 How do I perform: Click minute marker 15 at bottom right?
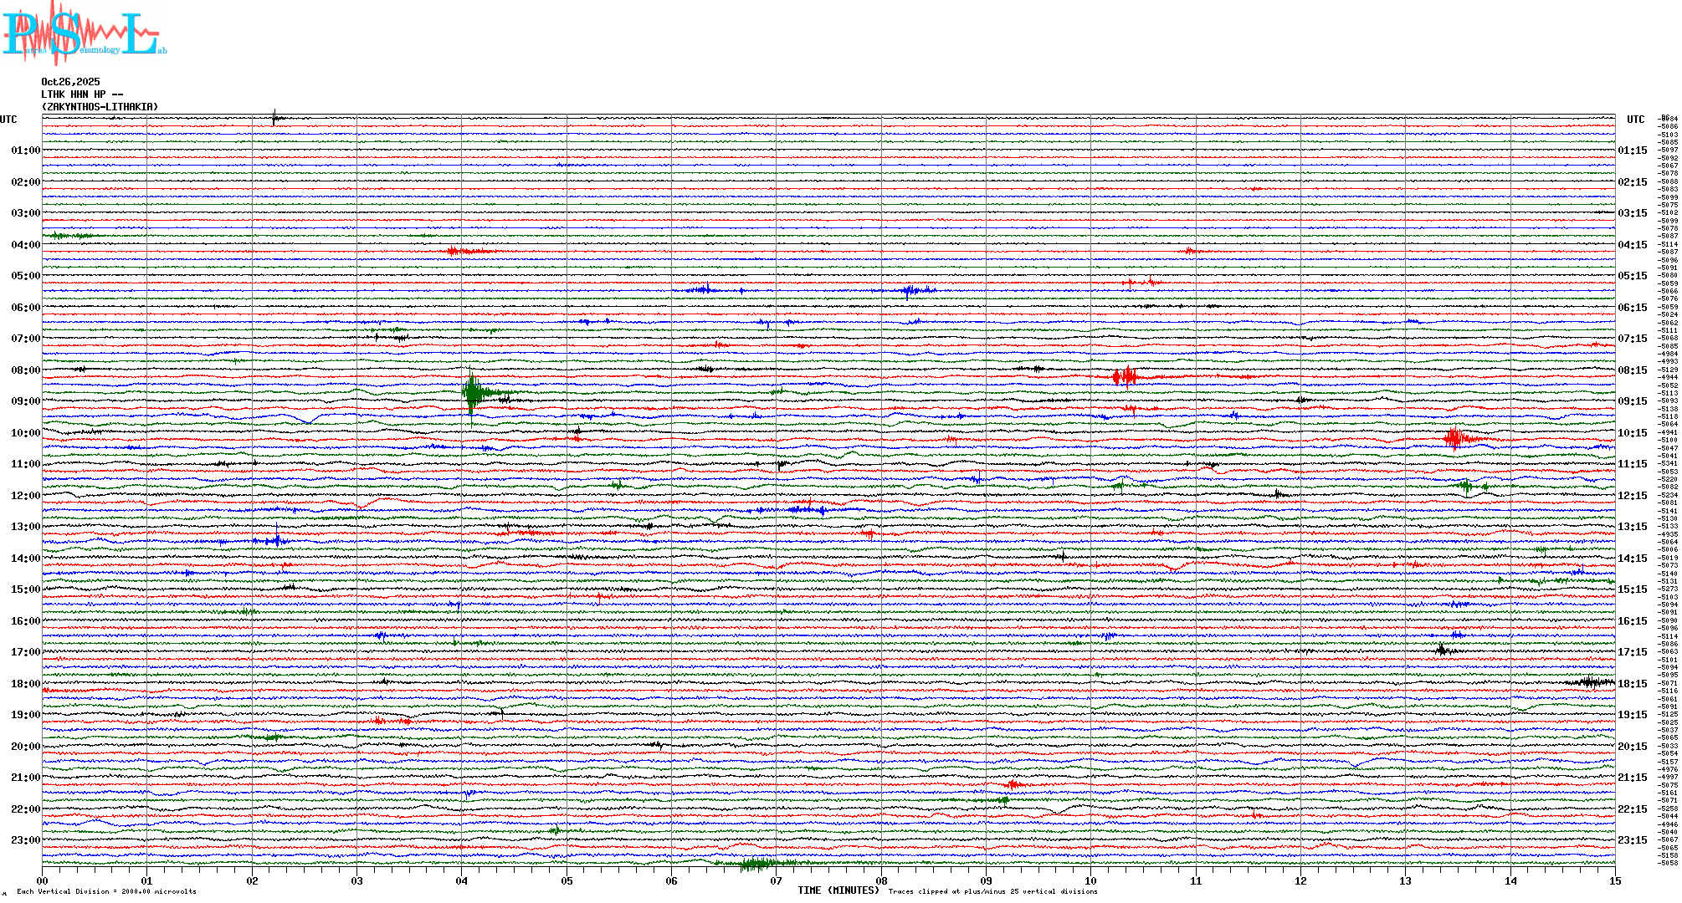[x=1614, y=880]
